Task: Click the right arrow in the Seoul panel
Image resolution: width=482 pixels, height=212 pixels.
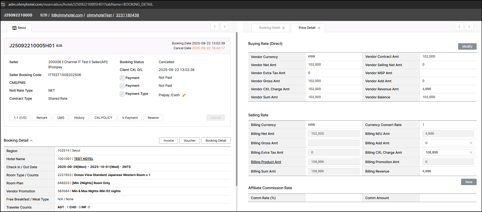Action: (x=225, y=27)
